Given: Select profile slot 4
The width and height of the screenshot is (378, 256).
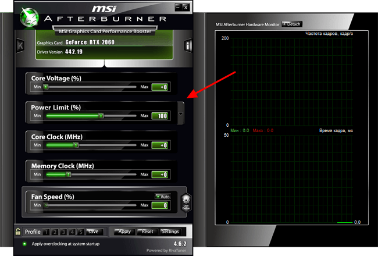Looking at the screenshot, I should tap(72, 232).
